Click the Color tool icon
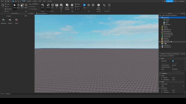 [72, 5]
